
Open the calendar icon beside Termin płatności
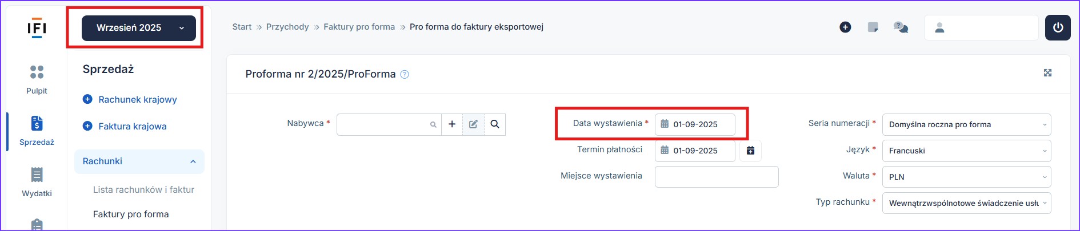point(750,151)
